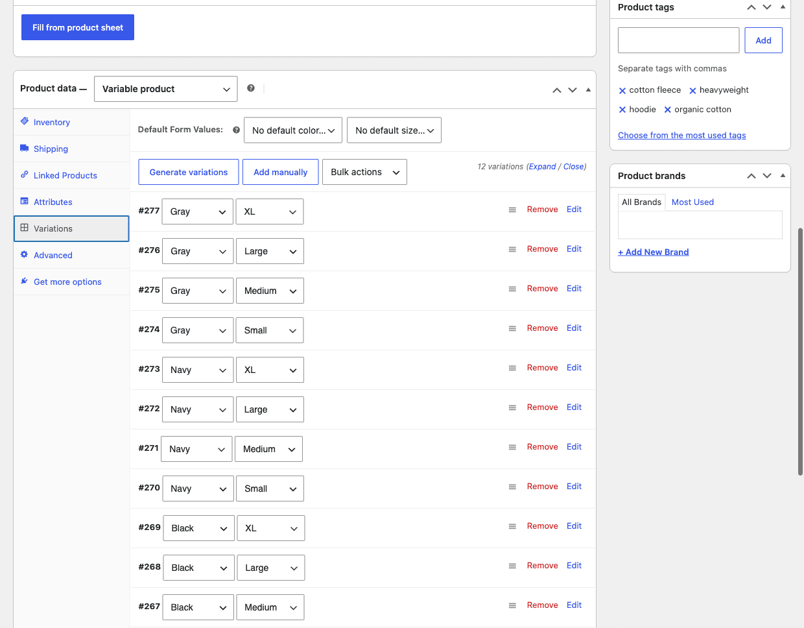Click drag handle icon for variation #270
804x628 pixels.
pos(512,487)
